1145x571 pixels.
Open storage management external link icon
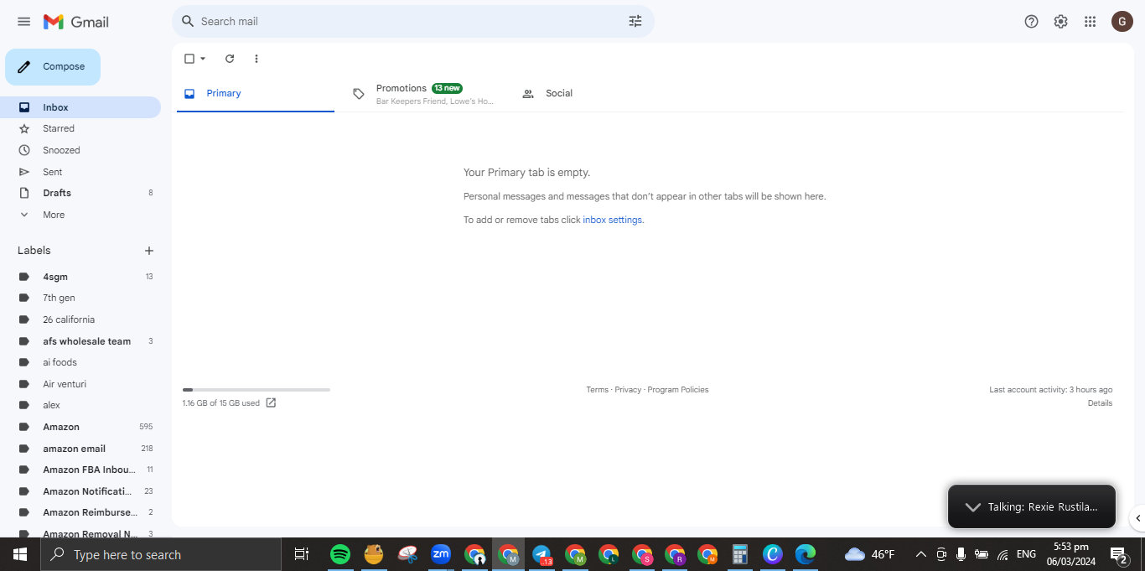coord(271,403)
